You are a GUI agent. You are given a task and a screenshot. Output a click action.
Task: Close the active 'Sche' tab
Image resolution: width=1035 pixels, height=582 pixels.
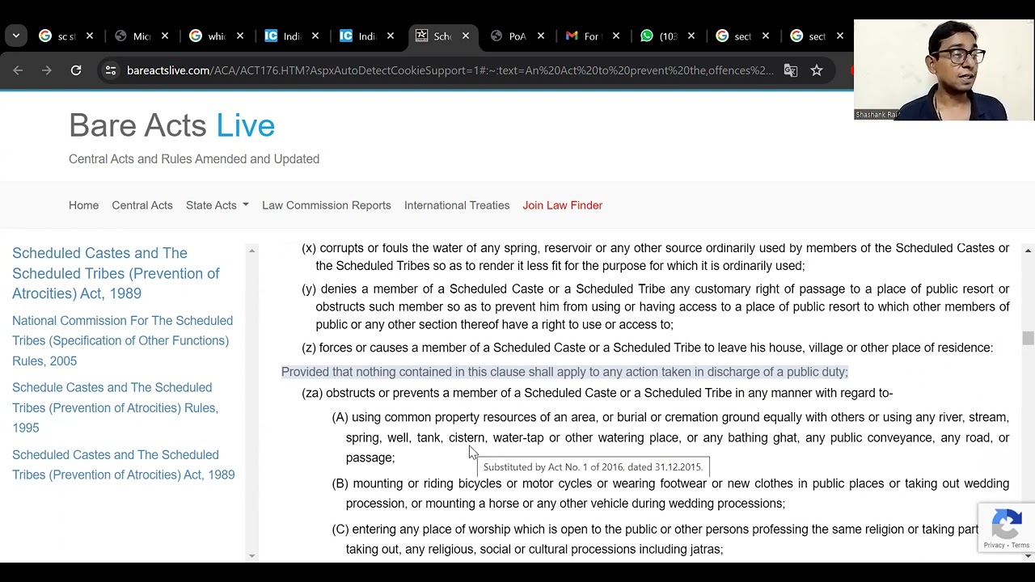[x=466, y=36]
